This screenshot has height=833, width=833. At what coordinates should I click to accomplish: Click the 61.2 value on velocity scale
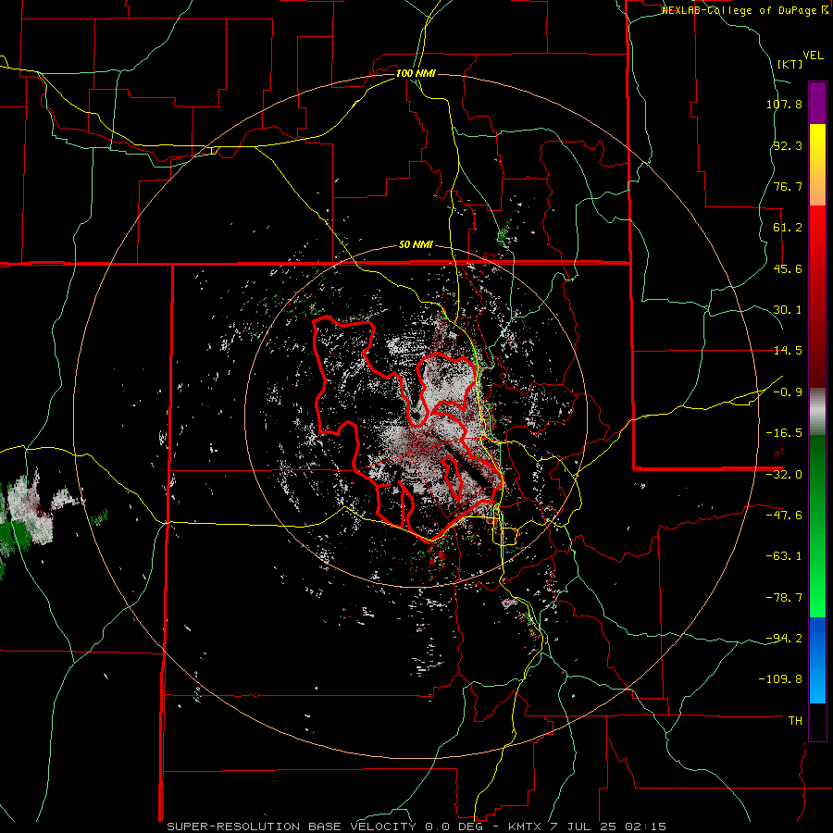tap(788, 228)
